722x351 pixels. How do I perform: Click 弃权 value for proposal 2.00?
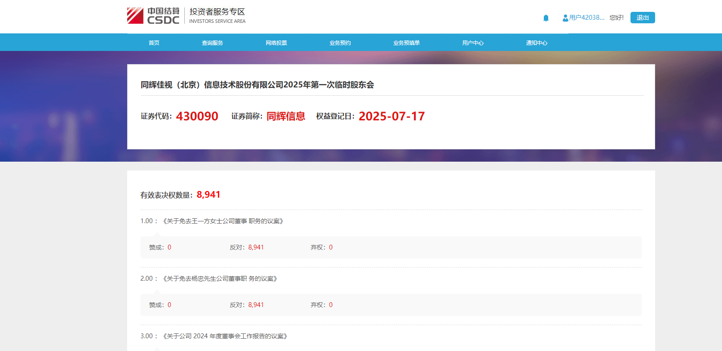[x=331, y=305]
